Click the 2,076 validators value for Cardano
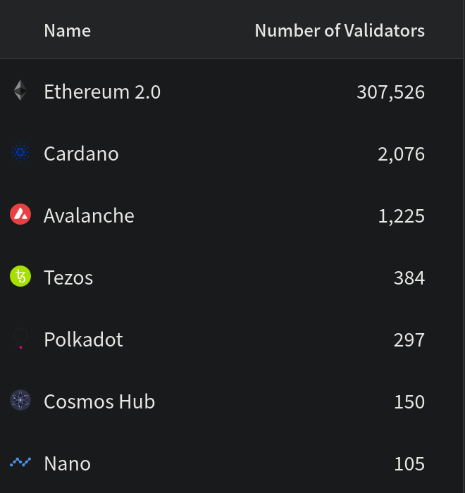 (401, 154)
